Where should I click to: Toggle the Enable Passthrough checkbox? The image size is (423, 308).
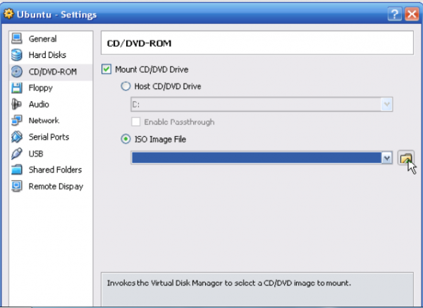136,122
